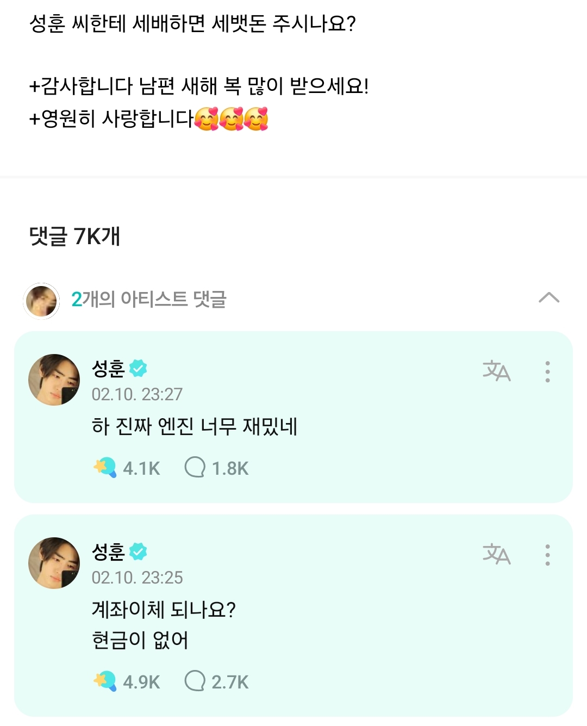Open the 2.7K replies bubble
587x726 pixels.
pyautogui.click(x=195, y=680)
